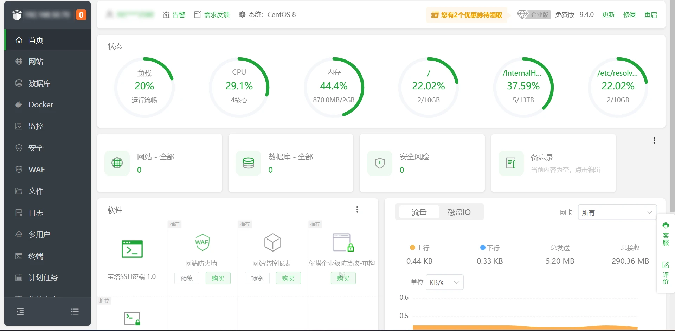Screen dimensions: 675x331
Task: Click the 网站 globe icon in sidebar
Action: coord(19,61)
